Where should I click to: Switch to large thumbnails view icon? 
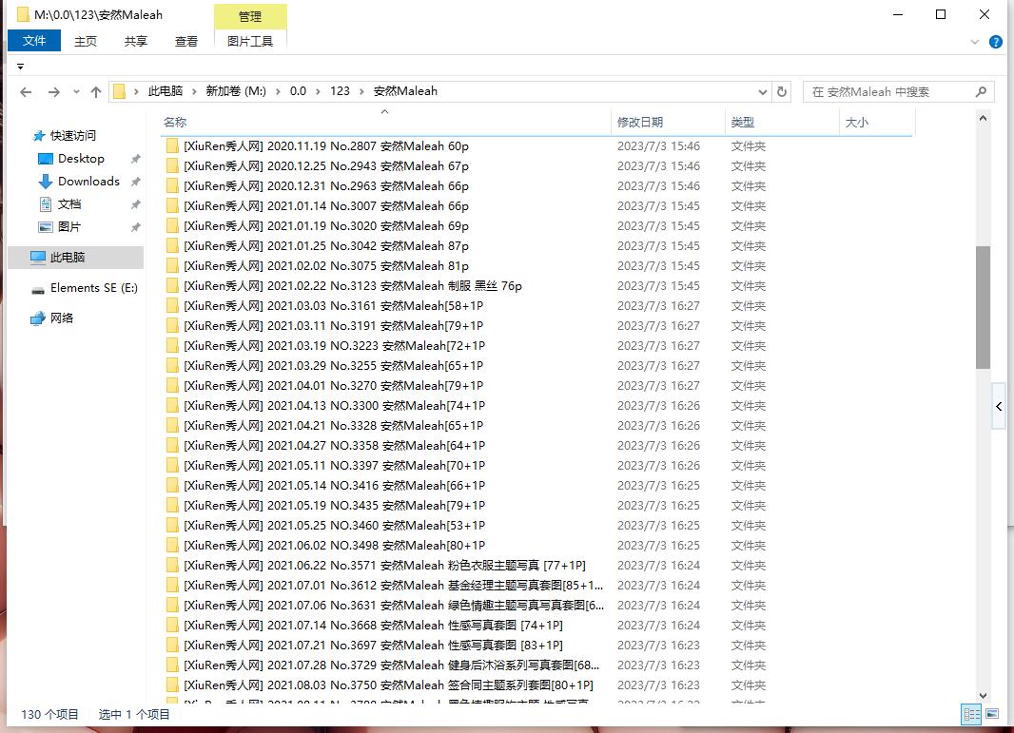(992, 714)
